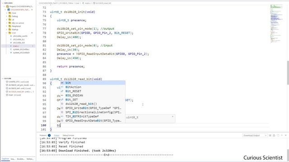Expand the Core folder

click(7, 13)
